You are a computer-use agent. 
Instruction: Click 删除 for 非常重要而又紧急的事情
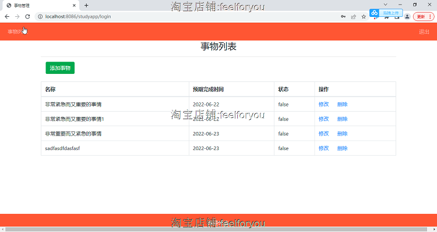(342, 134)
